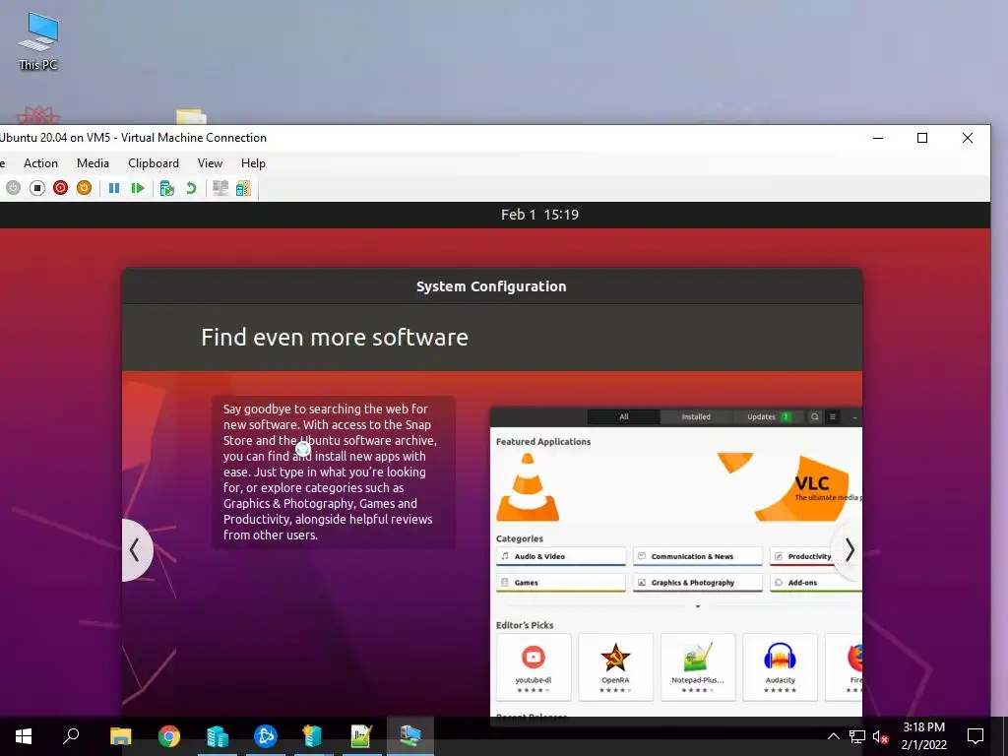Click the last toolbar icon after Enhanced Session
The width and height of the screenshot is (1008, 756).
[244, 188]
